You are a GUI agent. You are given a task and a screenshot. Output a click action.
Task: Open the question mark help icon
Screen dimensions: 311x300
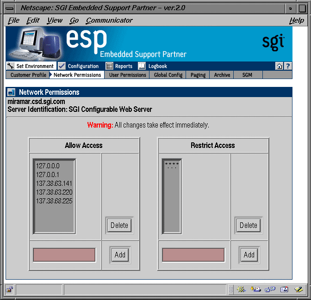click(x=288, y=66)
